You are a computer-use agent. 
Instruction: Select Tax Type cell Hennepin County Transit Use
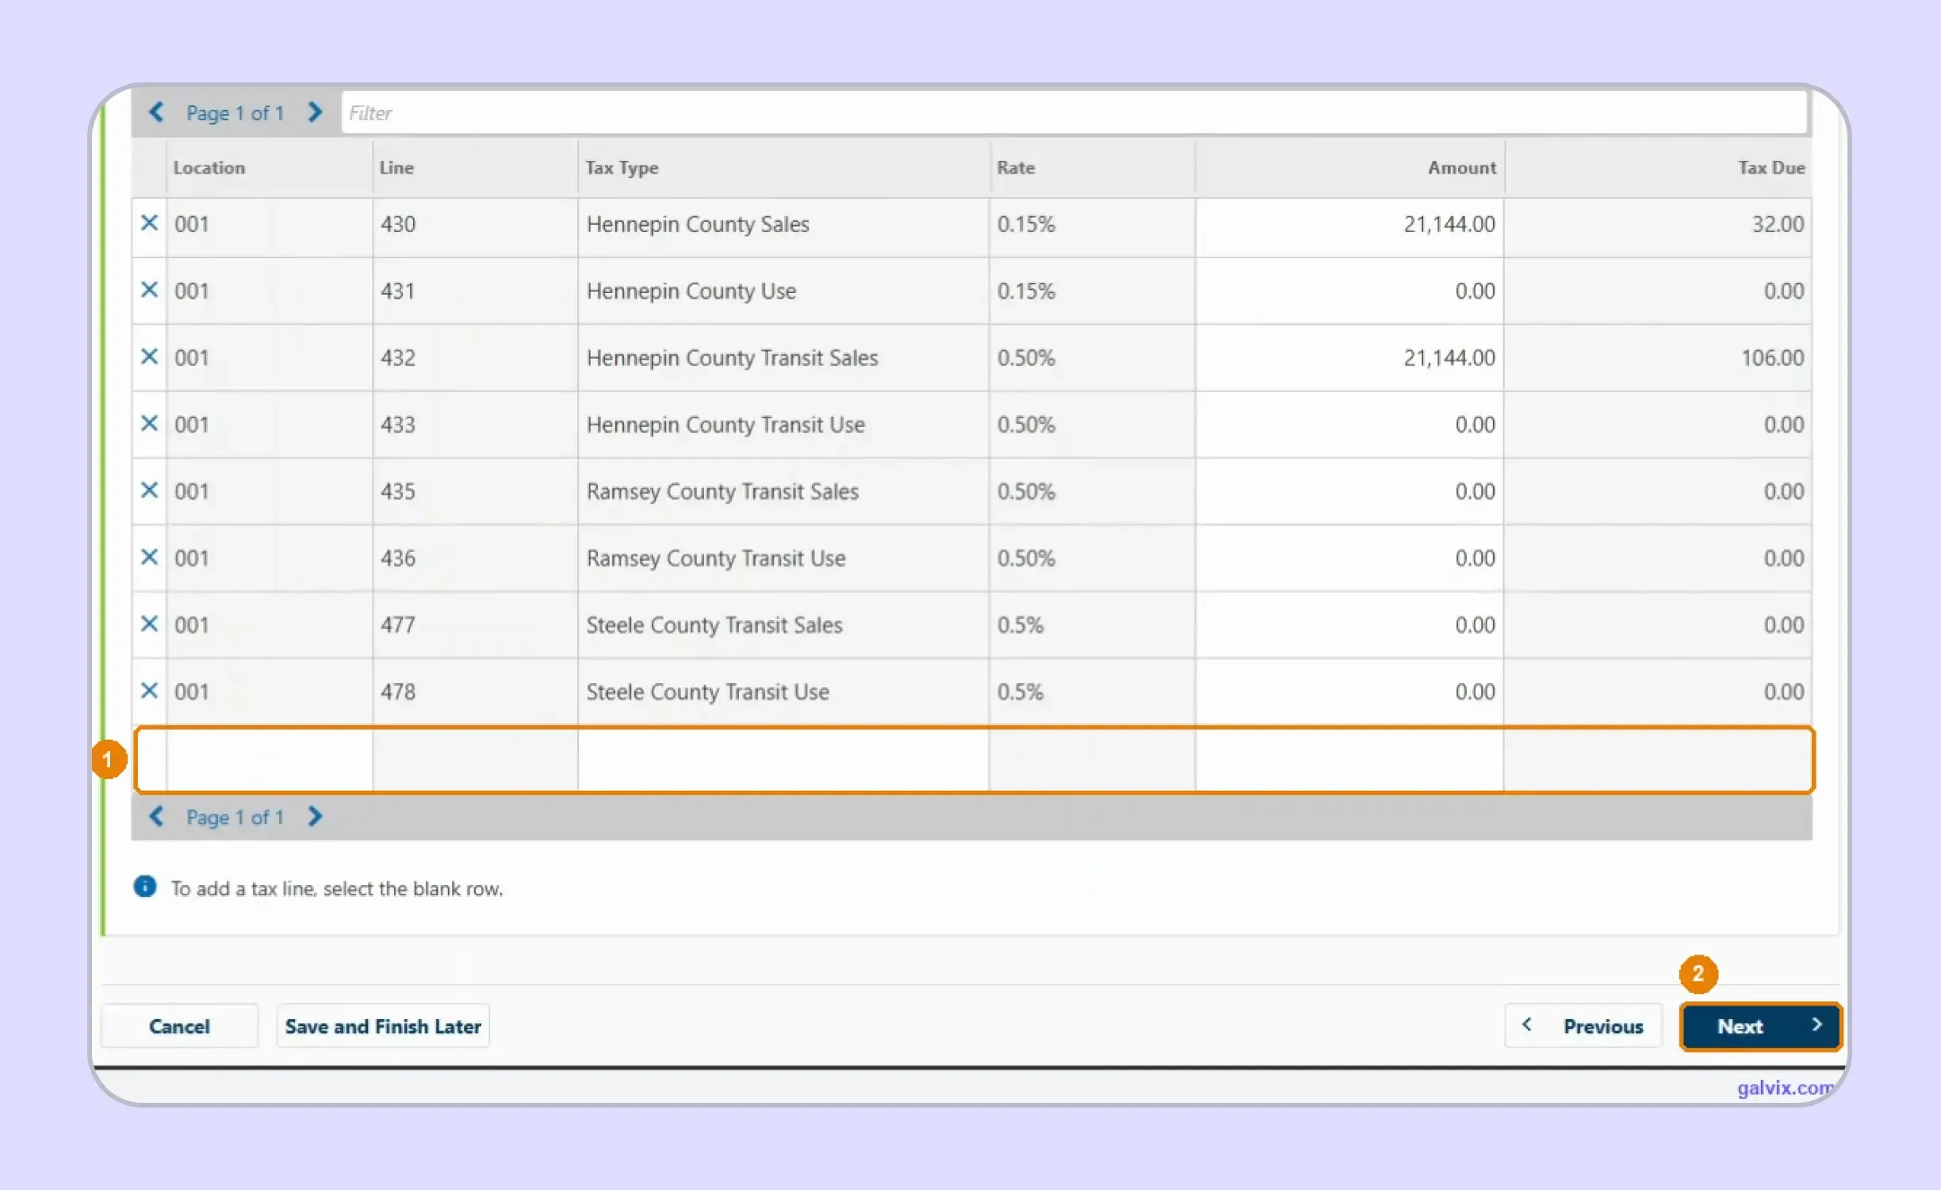point(783,425)
